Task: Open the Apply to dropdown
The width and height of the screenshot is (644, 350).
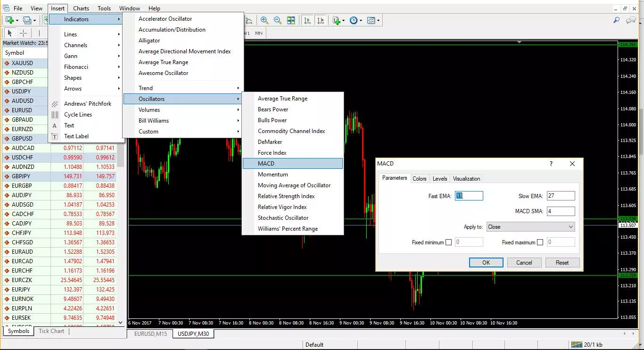Action: click(x=530, y=227)
